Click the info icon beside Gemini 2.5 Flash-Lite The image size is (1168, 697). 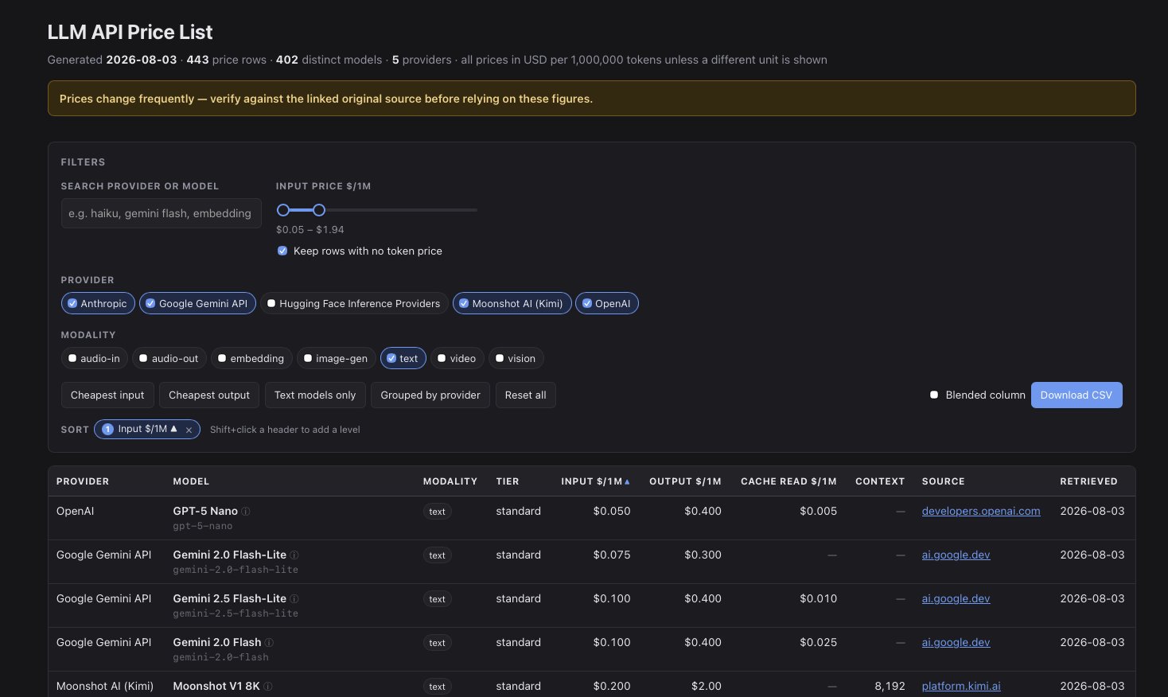294,599
